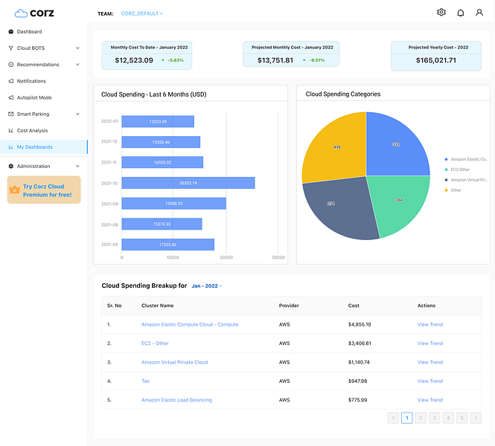Open Amazon Virtual Private Cloud link
The height and width of the screenshot is (446, 495).
(175, 362)
